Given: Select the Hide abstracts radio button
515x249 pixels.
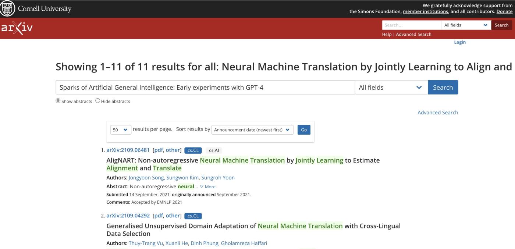Looking at the screenshot, I should (98, 101).
